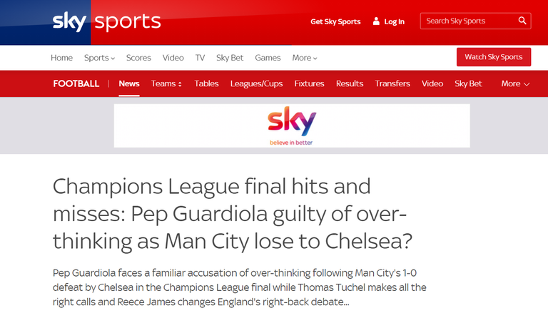
Task: Expand the More dropdown in top navigation
Action: (305, 58)
